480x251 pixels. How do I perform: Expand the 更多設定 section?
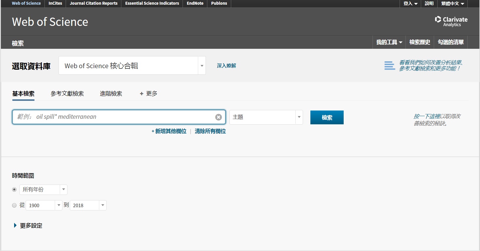point(28,225)
